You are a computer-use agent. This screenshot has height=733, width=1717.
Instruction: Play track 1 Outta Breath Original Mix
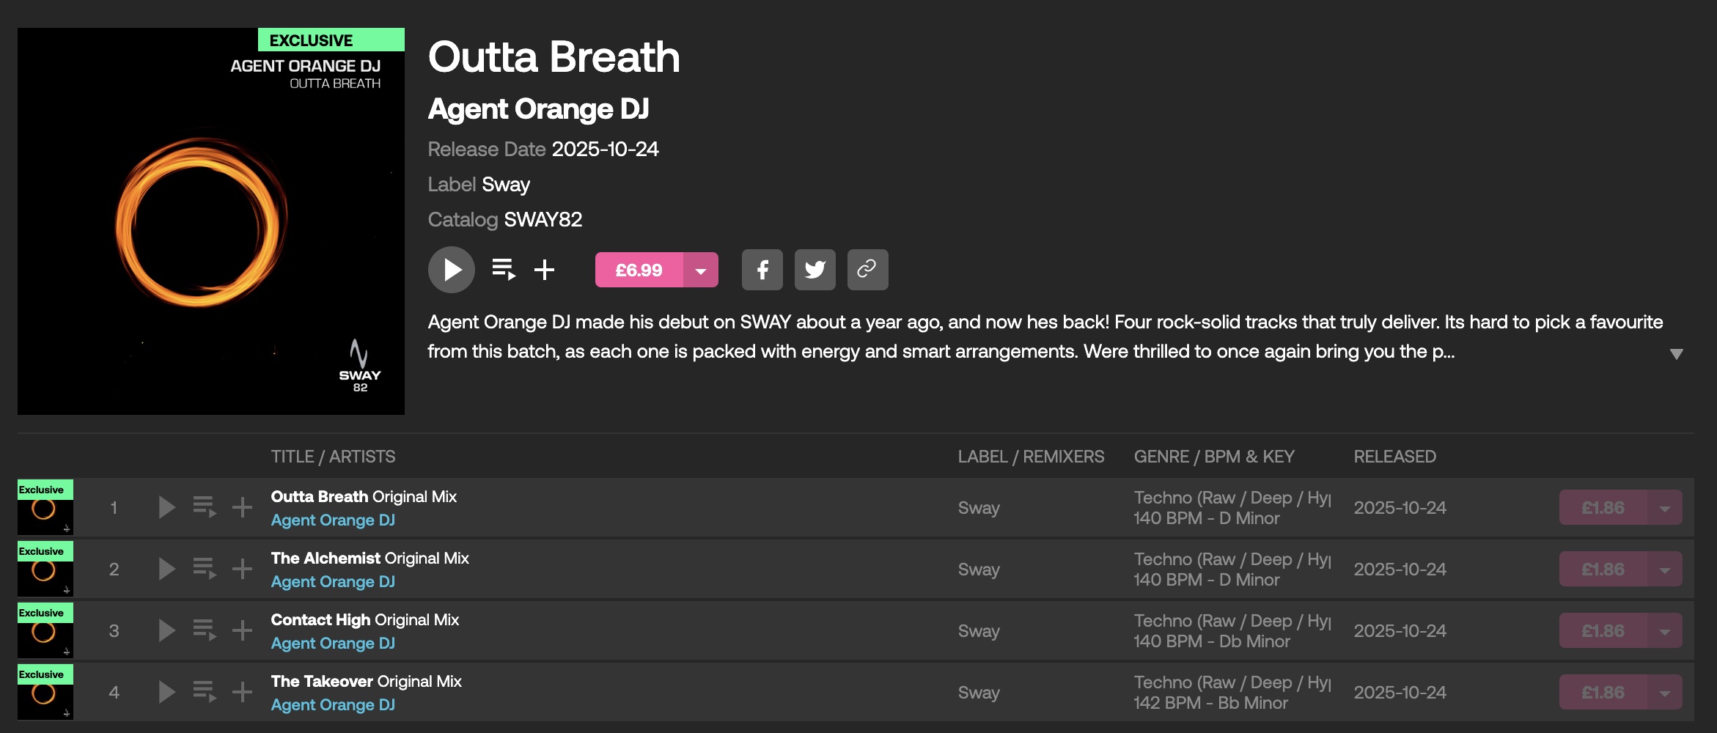coord(167,507)
